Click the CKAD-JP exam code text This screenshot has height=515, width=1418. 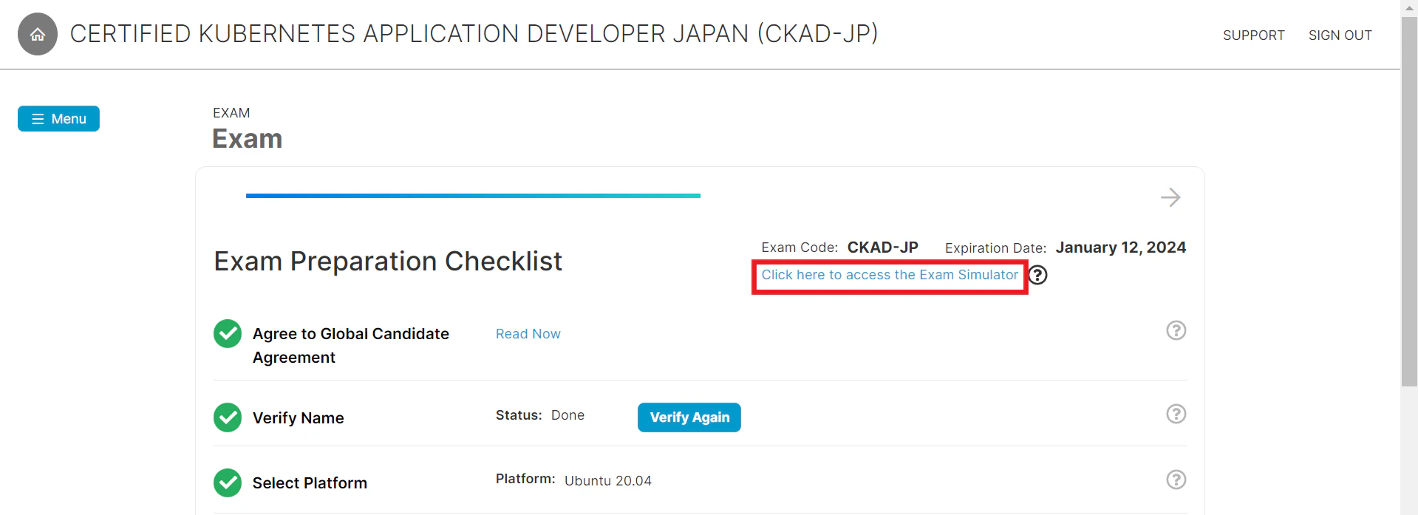click(882, 248)
